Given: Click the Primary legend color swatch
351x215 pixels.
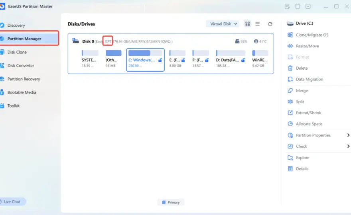Looking at the screenshot, I should click(164, 202).
